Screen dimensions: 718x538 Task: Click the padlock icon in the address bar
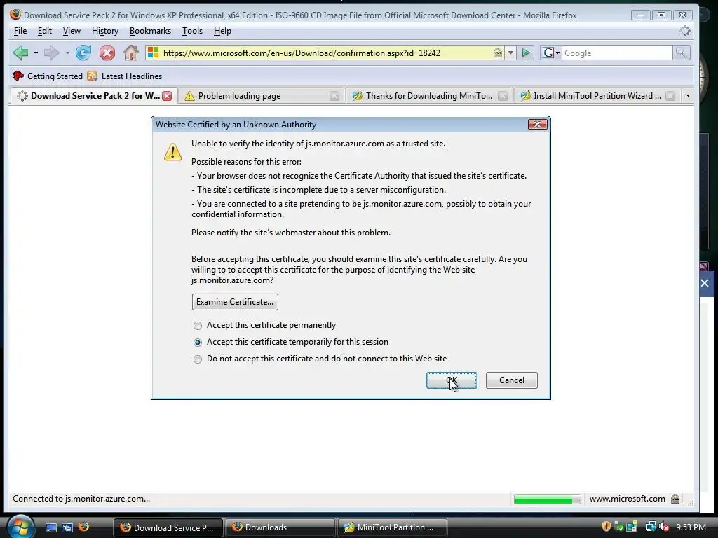point(498,53)
